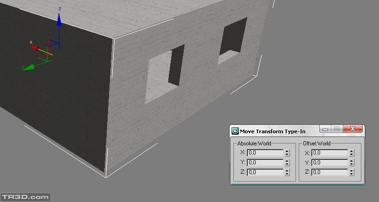Click the Offset X spinner arrows
The width and height of the screenshot is (379, 202).
pos(352,152)
